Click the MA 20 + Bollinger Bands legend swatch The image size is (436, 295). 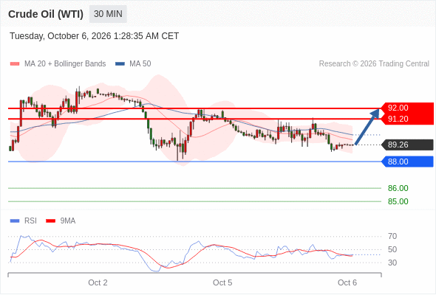15,64
